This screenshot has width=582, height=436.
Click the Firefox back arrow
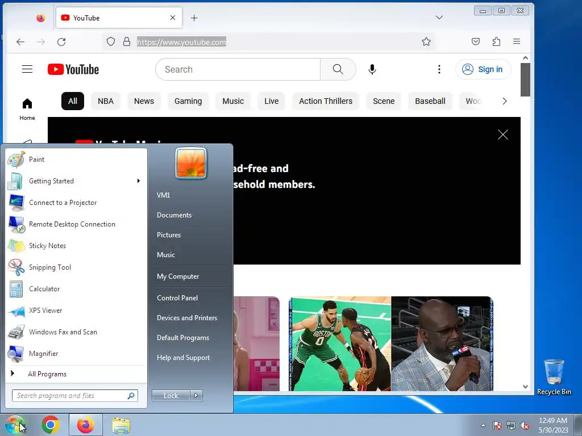20,42
